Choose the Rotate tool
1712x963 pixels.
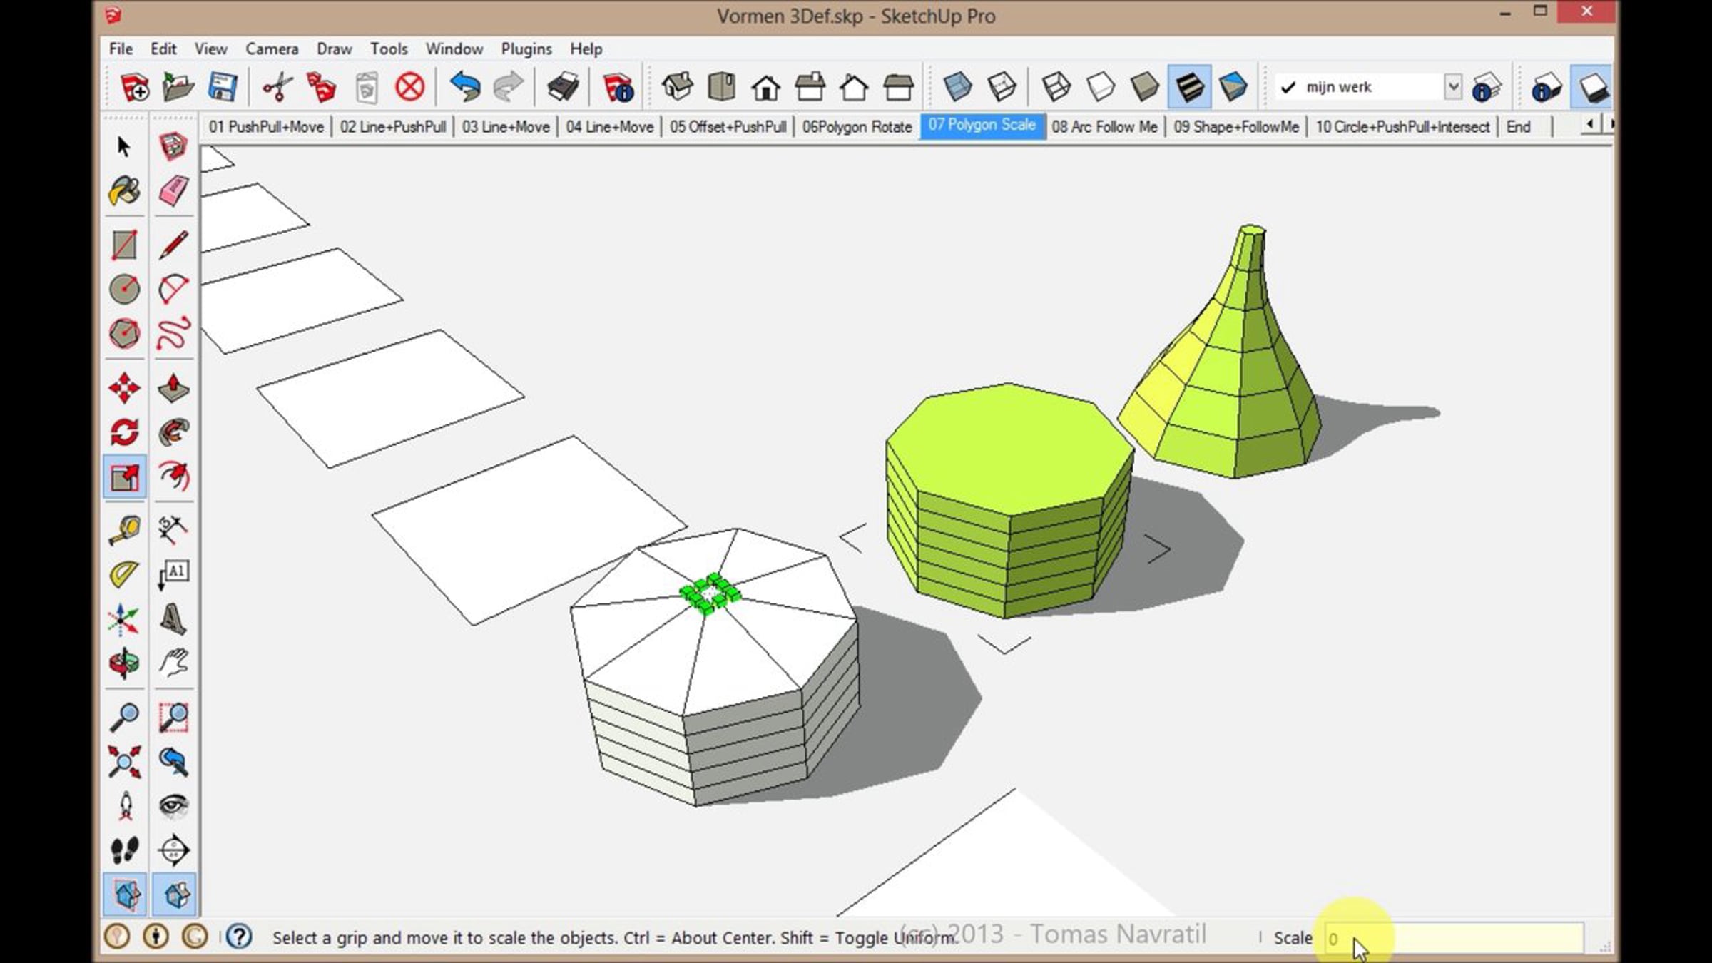pos(124,432)
